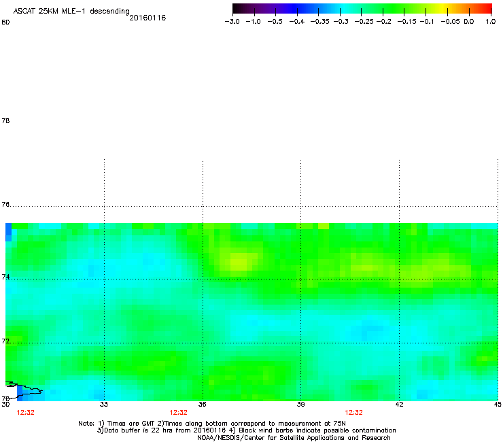Click the 1.0 color scale label
The width and height of the screenshot is (503, 442).
point(491,22)
